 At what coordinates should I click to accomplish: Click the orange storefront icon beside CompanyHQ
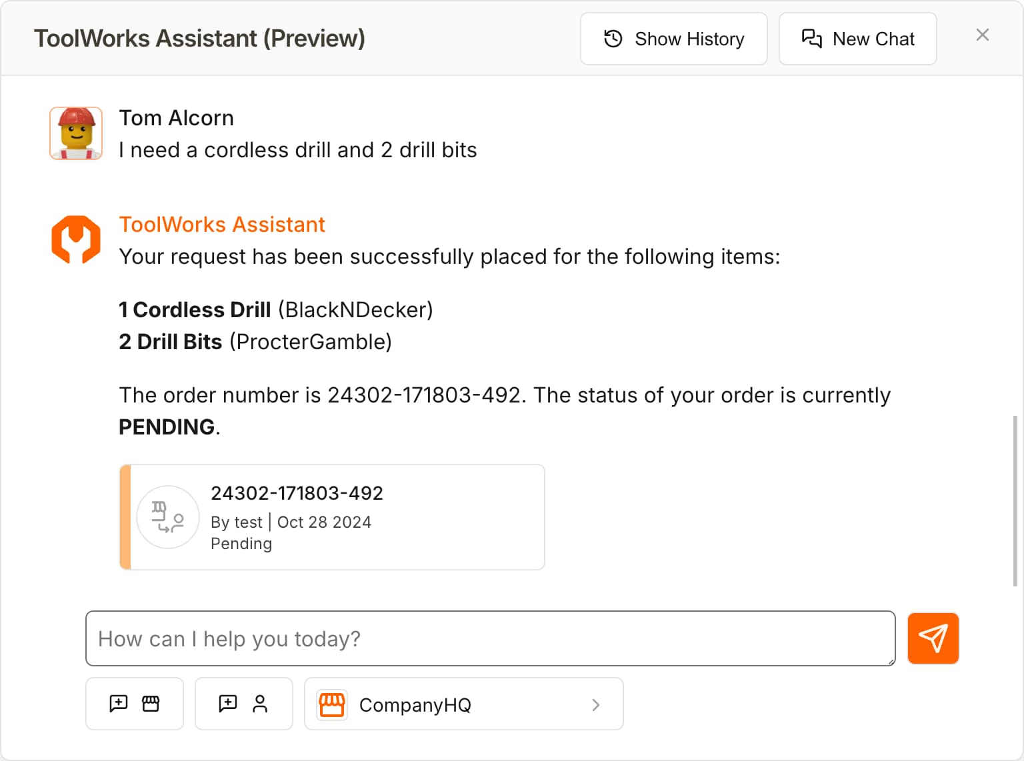click(331, 704)
